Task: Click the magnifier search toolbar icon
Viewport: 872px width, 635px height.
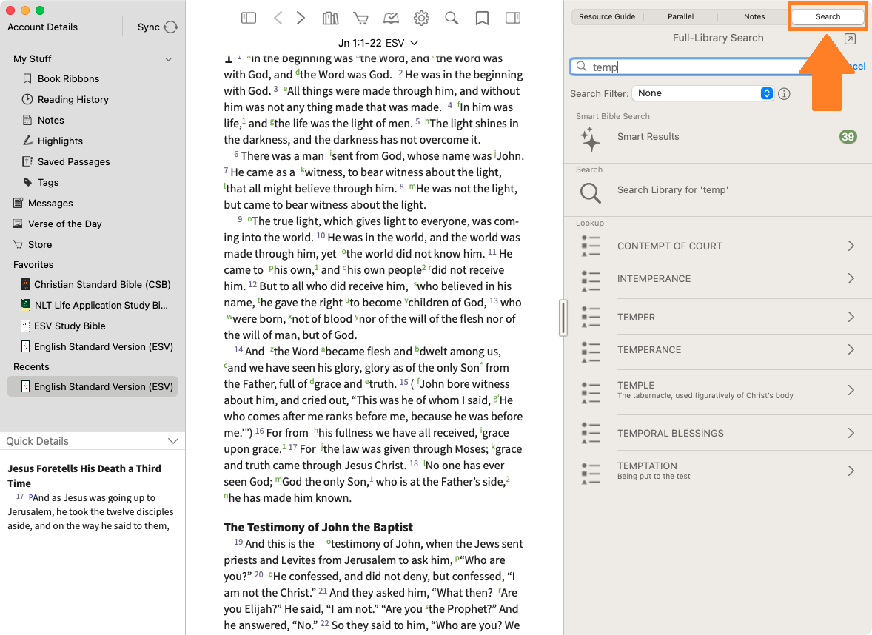Action: point(452,19)
